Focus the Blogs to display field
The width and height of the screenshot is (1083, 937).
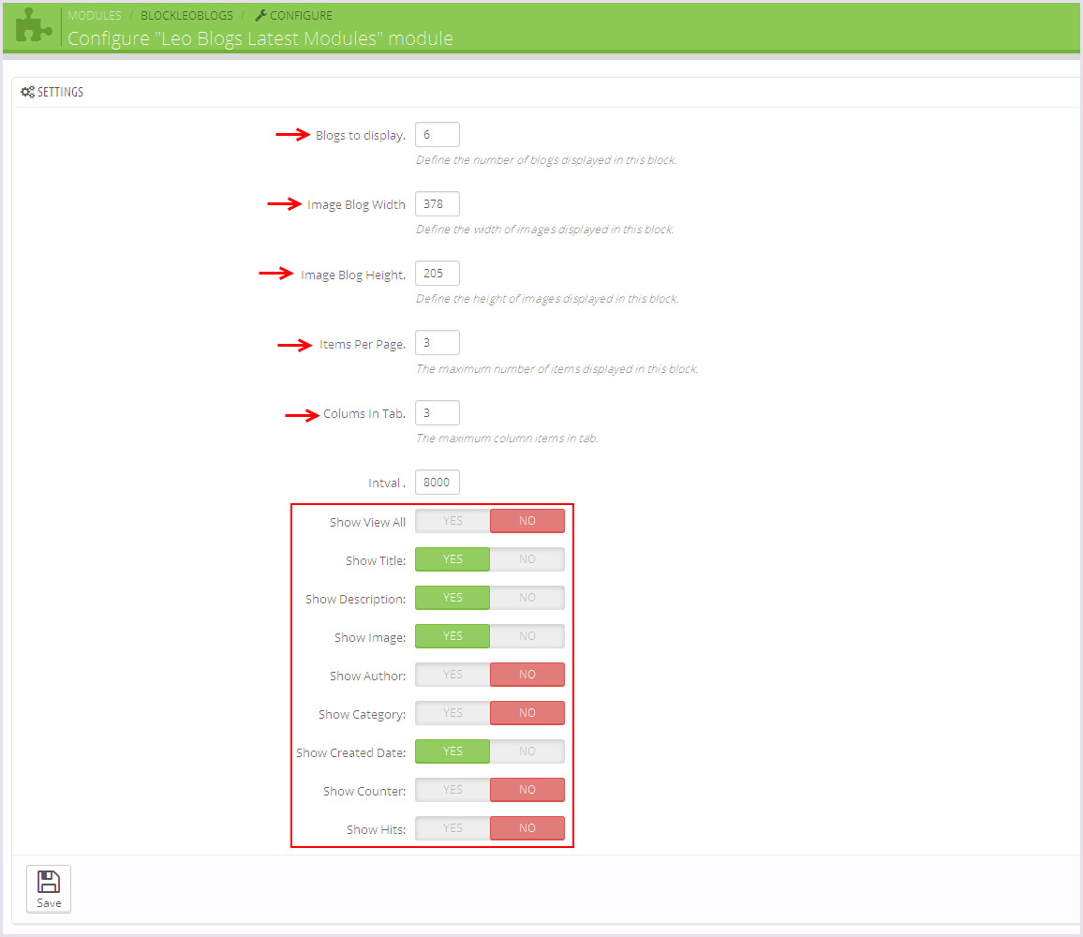click(x=438, y=135)
